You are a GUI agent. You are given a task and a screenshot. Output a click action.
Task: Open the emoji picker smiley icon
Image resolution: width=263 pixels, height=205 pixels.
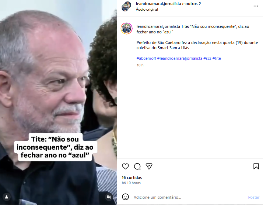click(x=125, y=197)
